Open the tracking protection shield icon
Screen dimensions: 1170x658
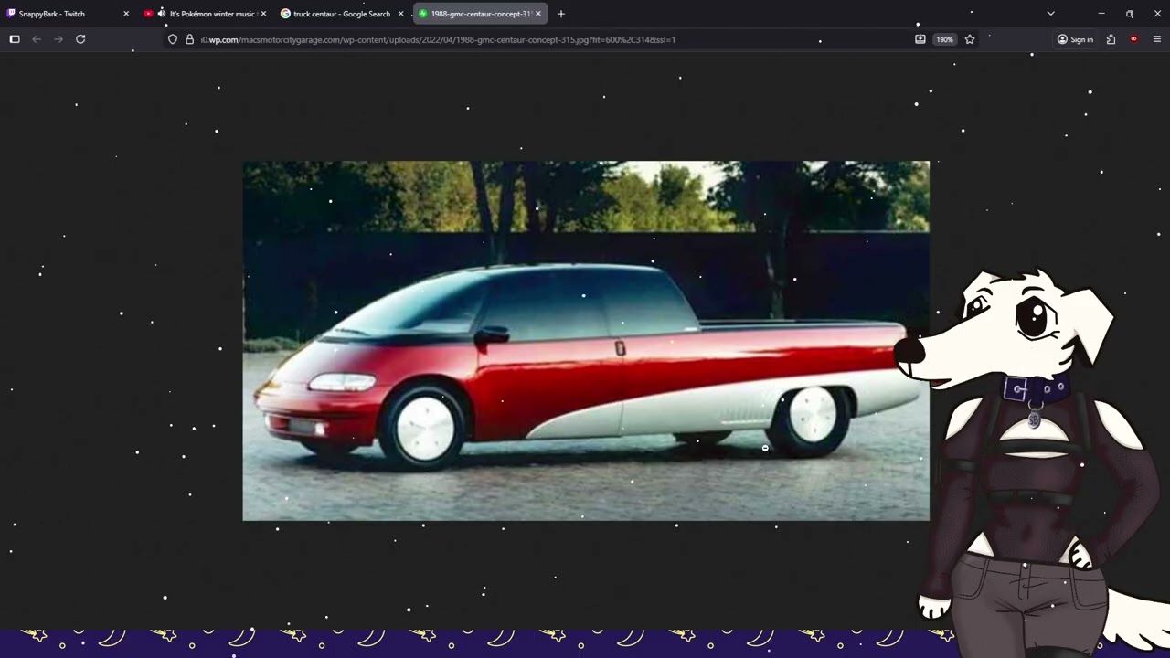coord(173,39)
